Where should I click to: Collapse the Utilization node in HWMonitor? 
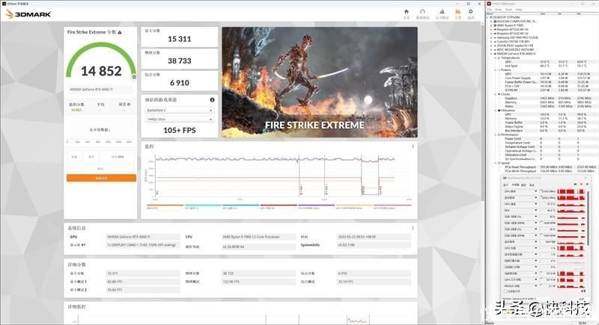click(x=496, y=110)
